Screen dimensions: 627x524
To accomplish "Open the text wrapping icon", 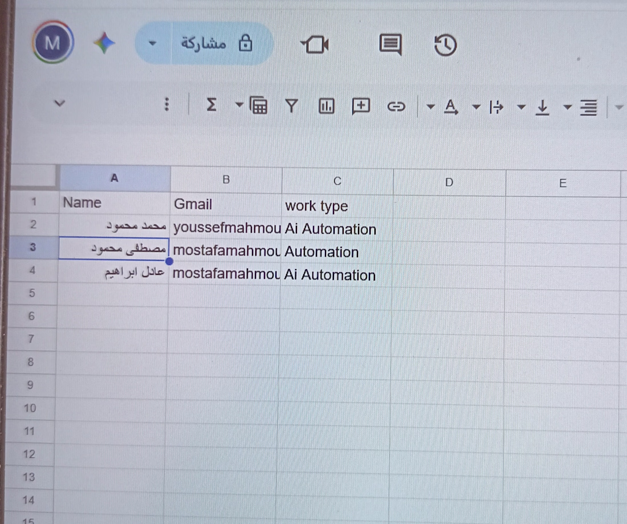I will pyautogui.click(x=496, y=107).
